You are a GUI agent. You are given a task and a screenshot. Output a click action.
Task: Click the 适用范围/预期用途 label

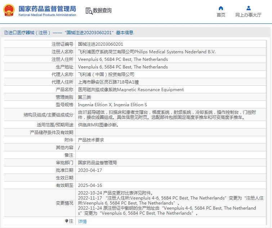[x=55, y=125]
